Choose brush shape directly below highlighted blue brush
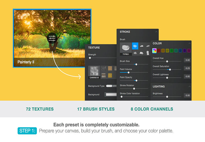The width and height of the screenshot is (205, 142). 135,53
